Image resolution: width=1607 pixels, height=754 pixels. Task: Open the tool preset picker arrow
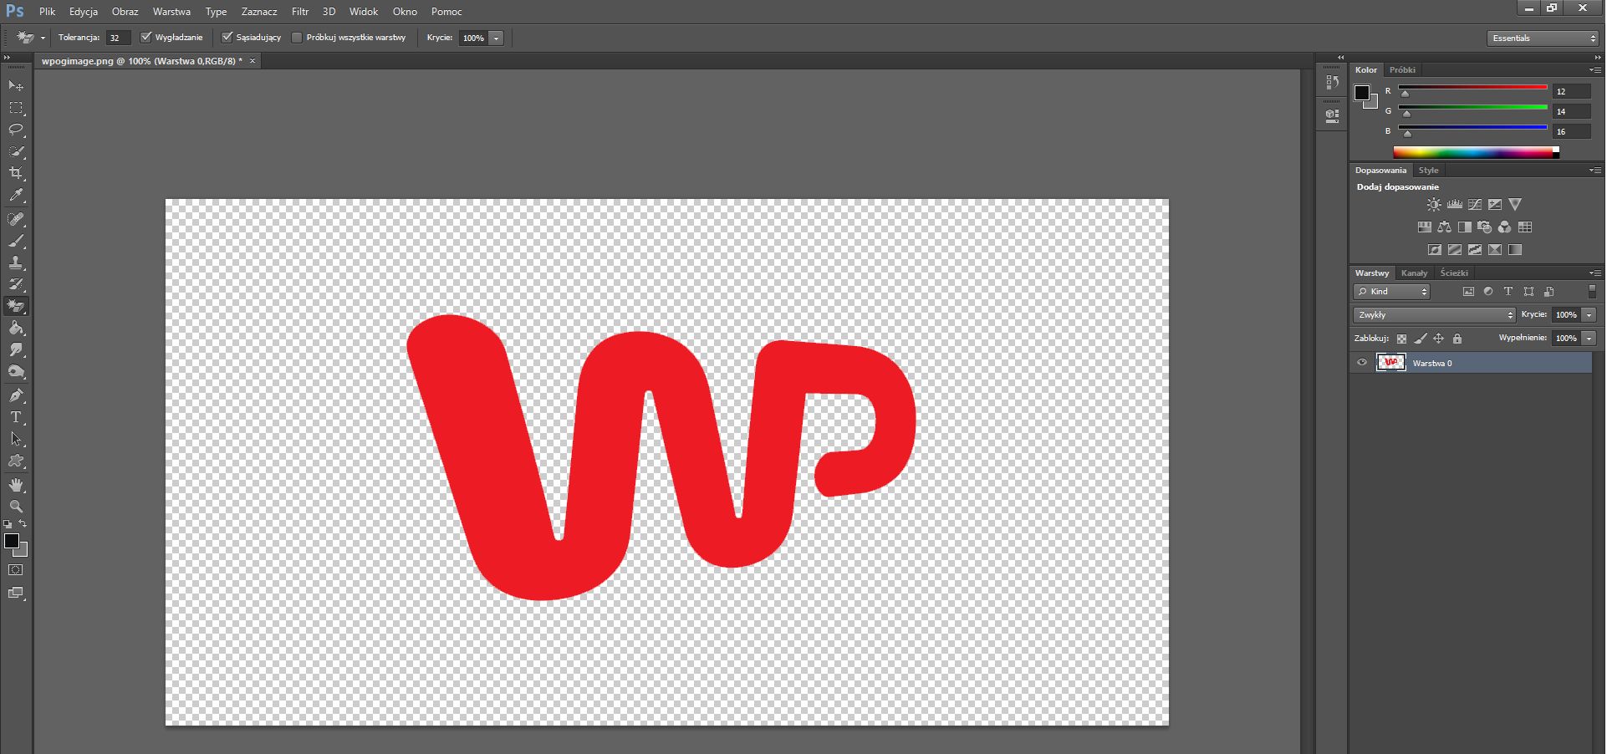click(x=43, y=38)
